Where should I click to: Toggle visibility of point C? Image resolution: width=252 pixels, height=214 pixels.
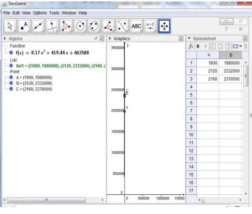tap(11, 89)
